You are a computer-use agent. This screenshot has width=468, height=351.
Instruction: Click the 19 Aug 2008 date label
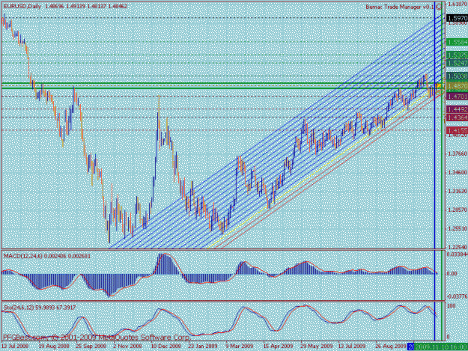(x=54, y=346)
